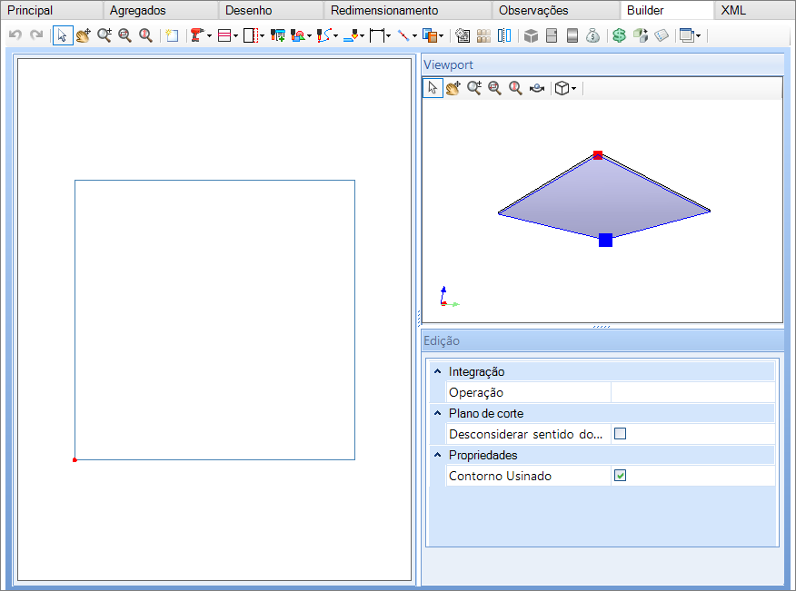Click the blue square handle in Viewport
This screenshot has width=796, height=591.
[x=605, y=240]
